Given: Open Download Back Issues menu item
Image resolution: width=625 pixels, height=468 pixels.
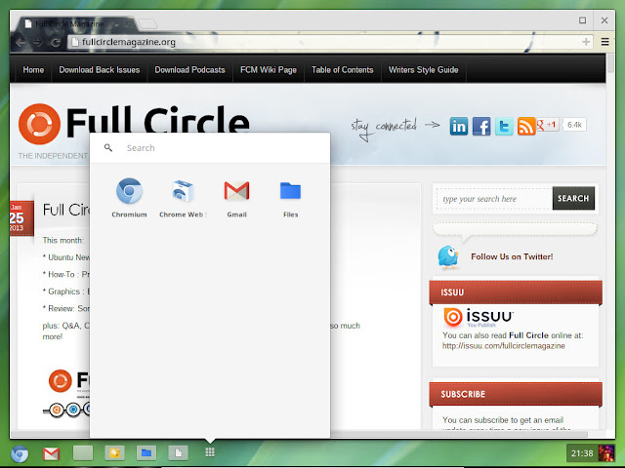Looking at the screenshot, I should (100, 70).
